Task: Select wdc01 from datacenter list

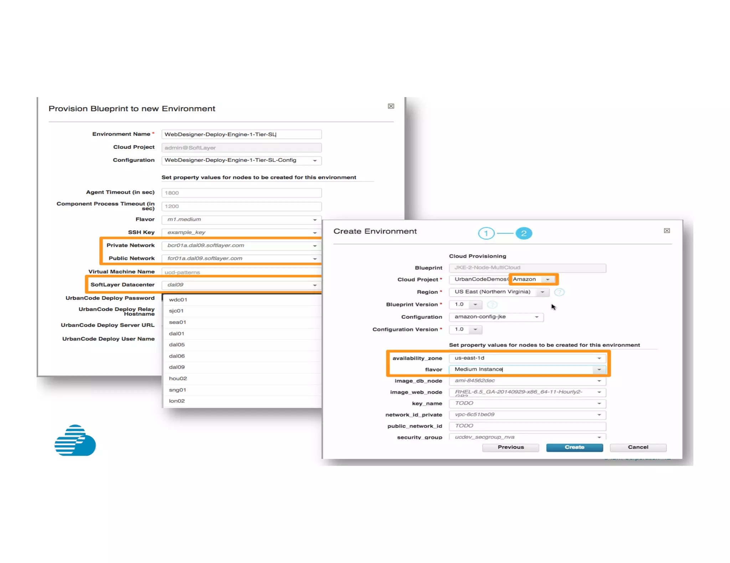Action: (x=178, y=300)
